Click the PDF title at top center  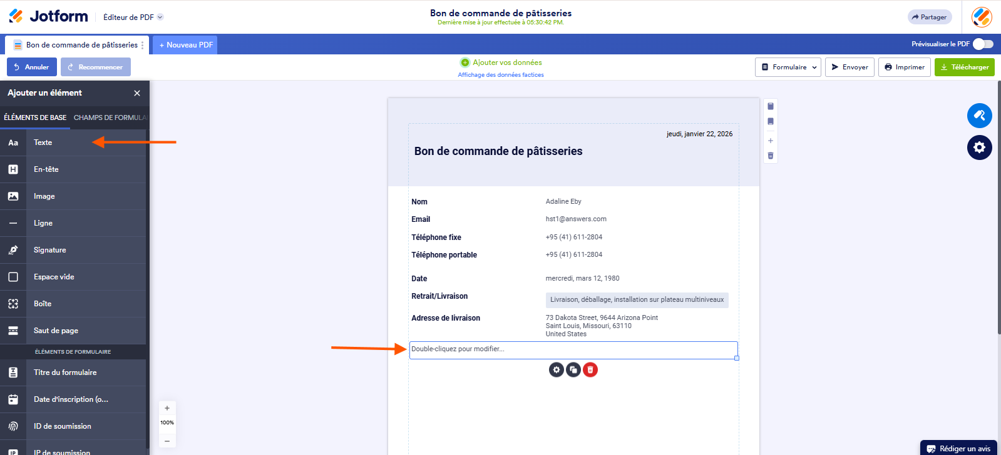[501, 13]
